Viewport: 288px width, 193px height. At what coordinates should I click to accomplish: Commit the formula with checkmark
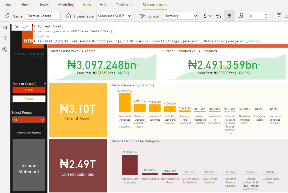[x=25, y=27]
